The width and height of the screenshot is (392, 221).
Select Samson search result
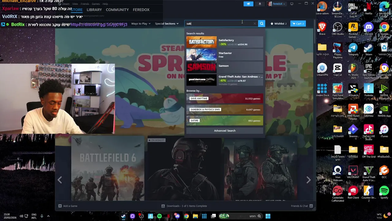[224, 67]
